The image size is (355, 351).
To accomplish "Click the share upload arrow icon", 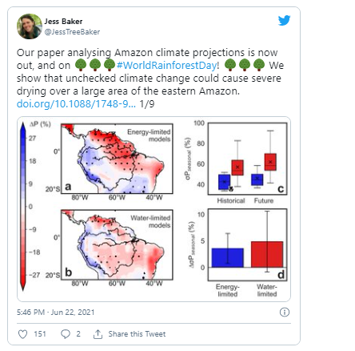I will coord(98,334).
